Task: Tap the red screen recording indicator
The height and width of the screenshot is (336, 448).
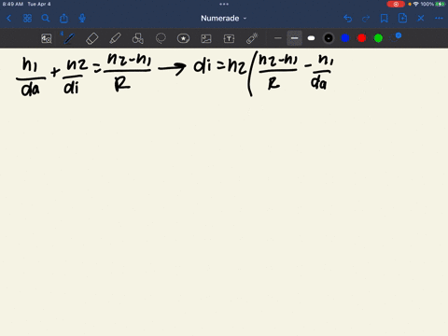Action: tap(396, 4)
